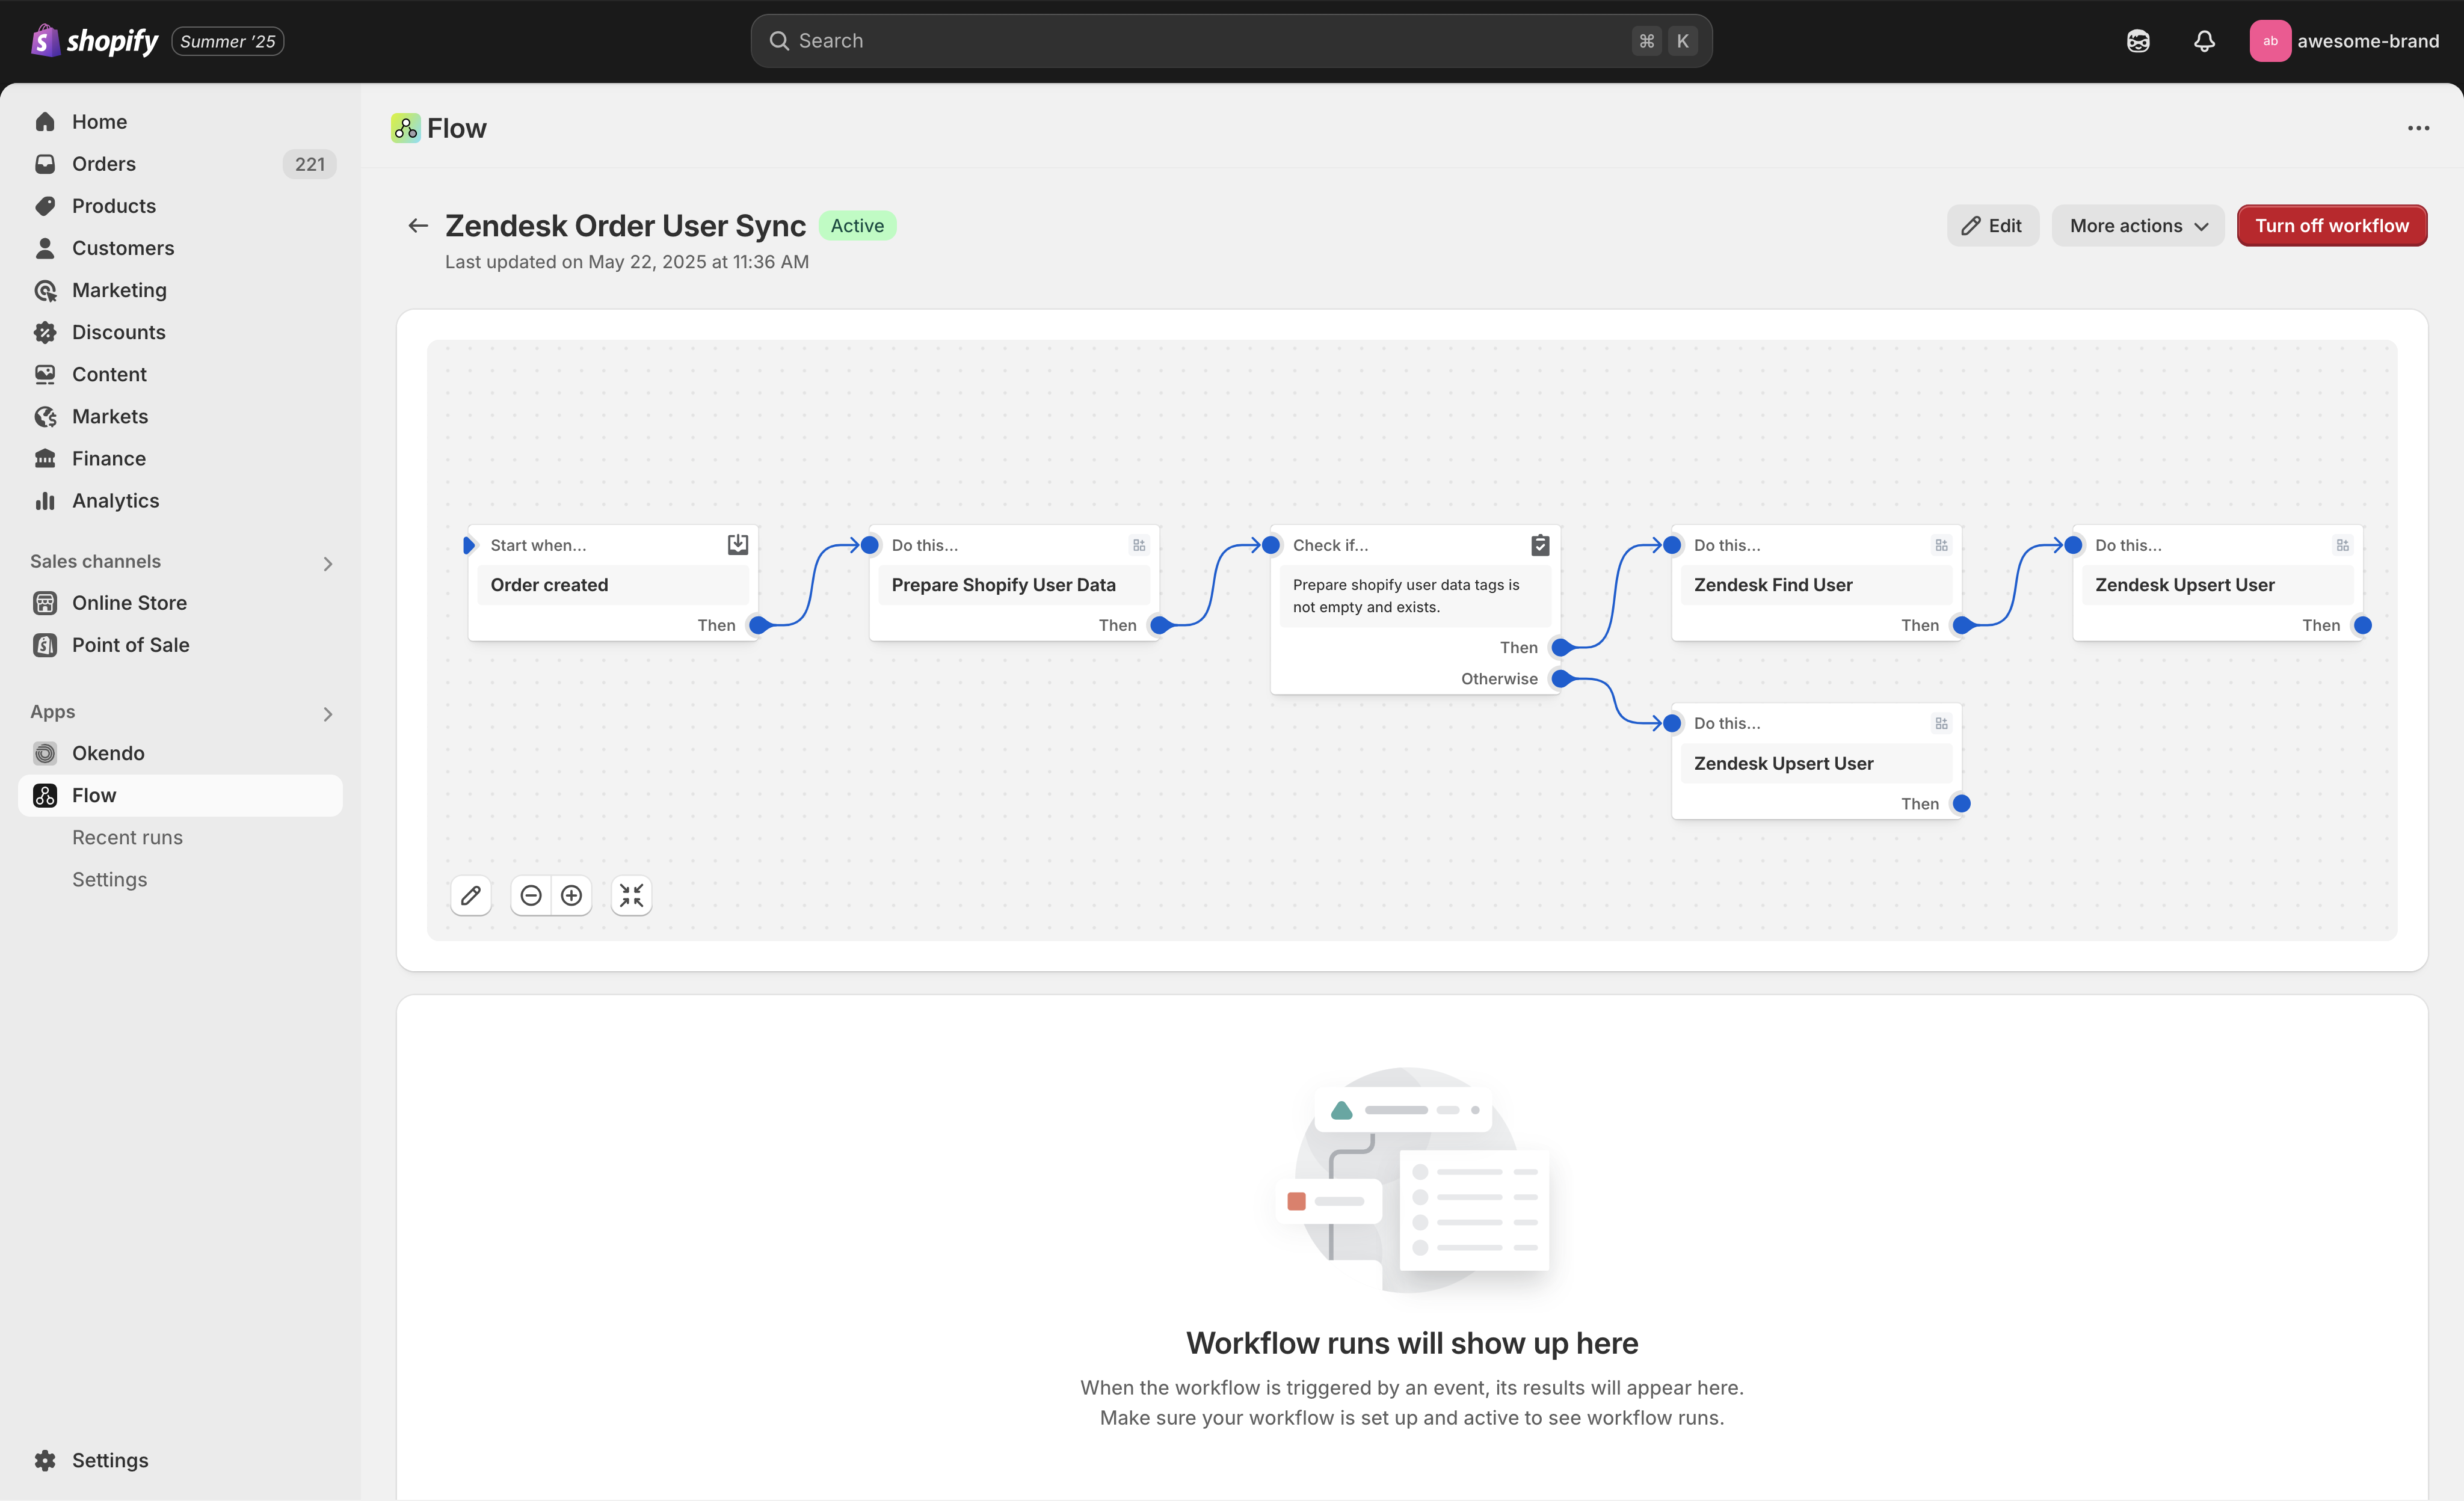
Task: Click the Active status badge
Action: point(857,226)
